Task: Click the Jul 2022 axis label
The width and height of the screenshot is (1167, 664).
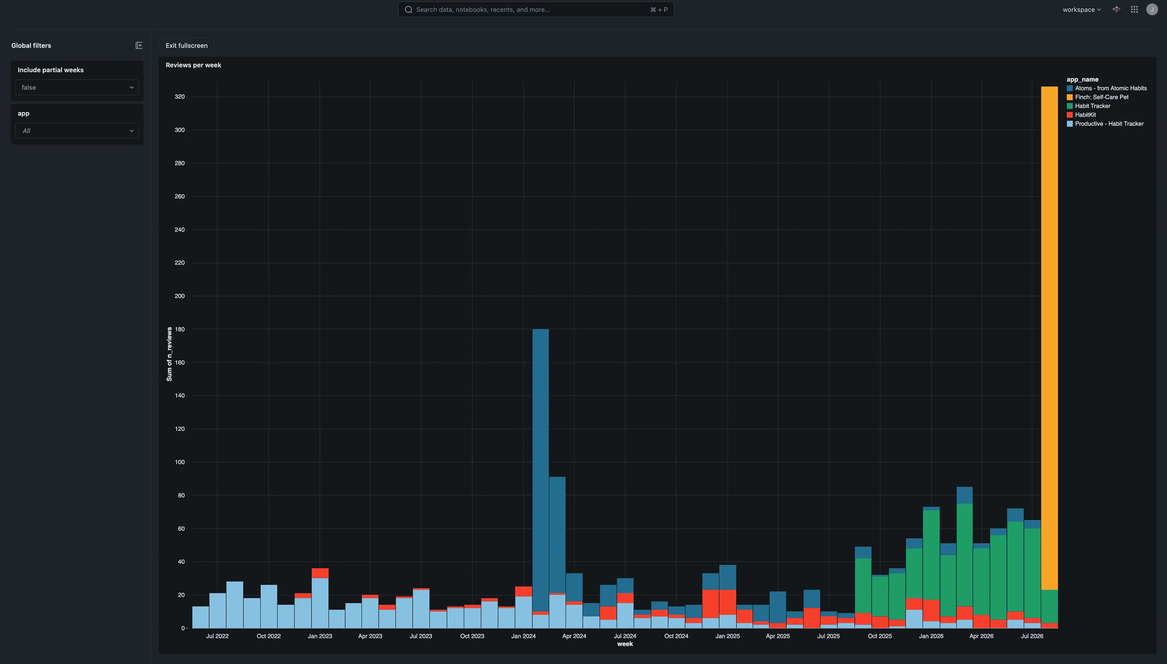Action: point(217,636)
